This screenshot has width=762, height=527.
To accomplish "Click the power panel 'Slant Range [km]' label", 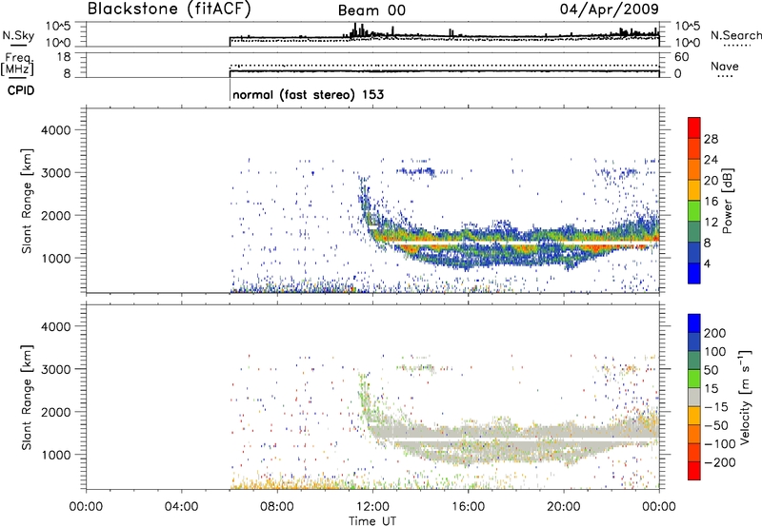I will coord(27,201).
